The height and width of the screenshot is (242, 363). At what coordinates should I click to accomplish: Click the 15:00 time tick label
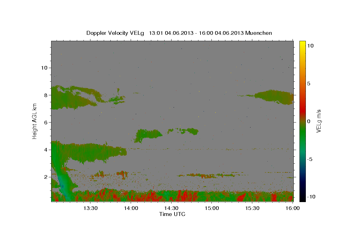[x=212, y=208]
